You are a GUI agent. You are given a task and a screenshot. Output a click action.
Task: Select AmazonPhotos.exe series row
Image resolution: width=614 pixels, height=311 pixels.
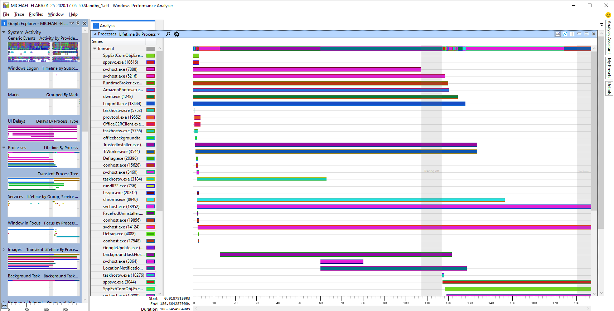click(x=124, y=90)
